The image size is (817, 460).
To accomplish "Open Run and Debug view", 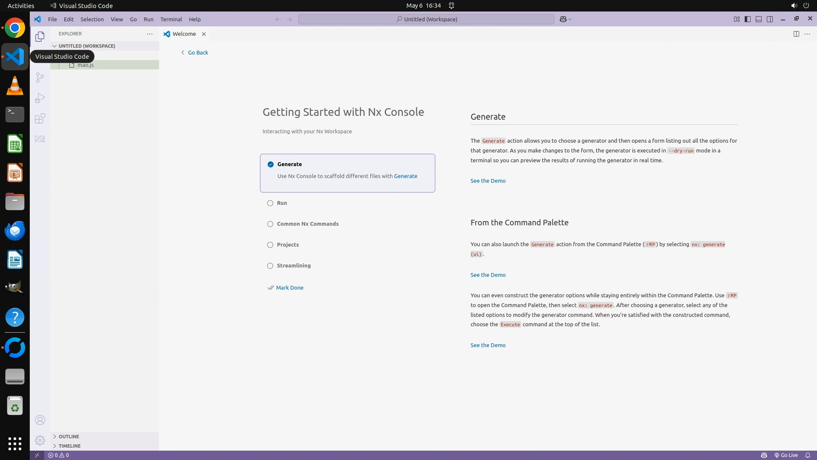I will pyautogui.click(x=40, y=98).
